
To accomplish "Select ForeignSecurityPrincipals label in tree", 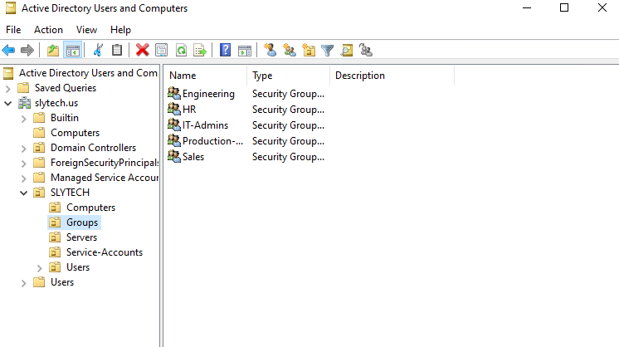I will pyautogui.click(x=105, y=163).
